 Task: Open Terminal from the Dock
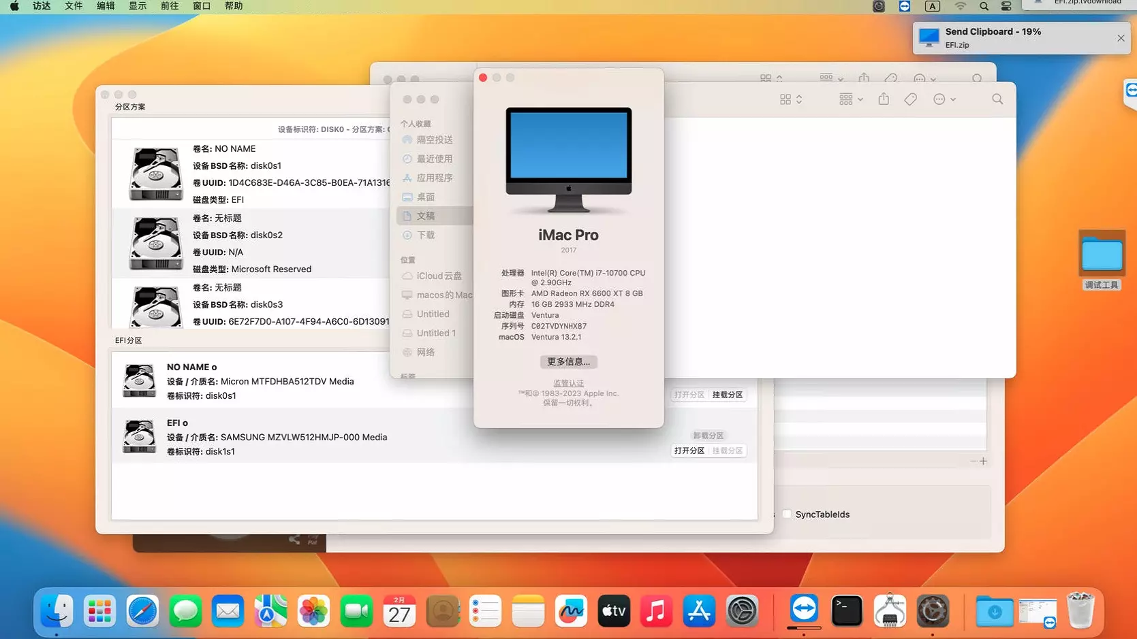click(x=847, y=611)
